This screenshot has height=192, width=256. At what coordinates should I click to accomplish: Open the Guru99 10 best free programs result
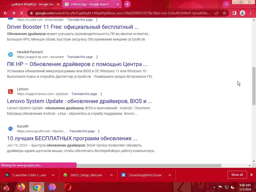point(72,138)
